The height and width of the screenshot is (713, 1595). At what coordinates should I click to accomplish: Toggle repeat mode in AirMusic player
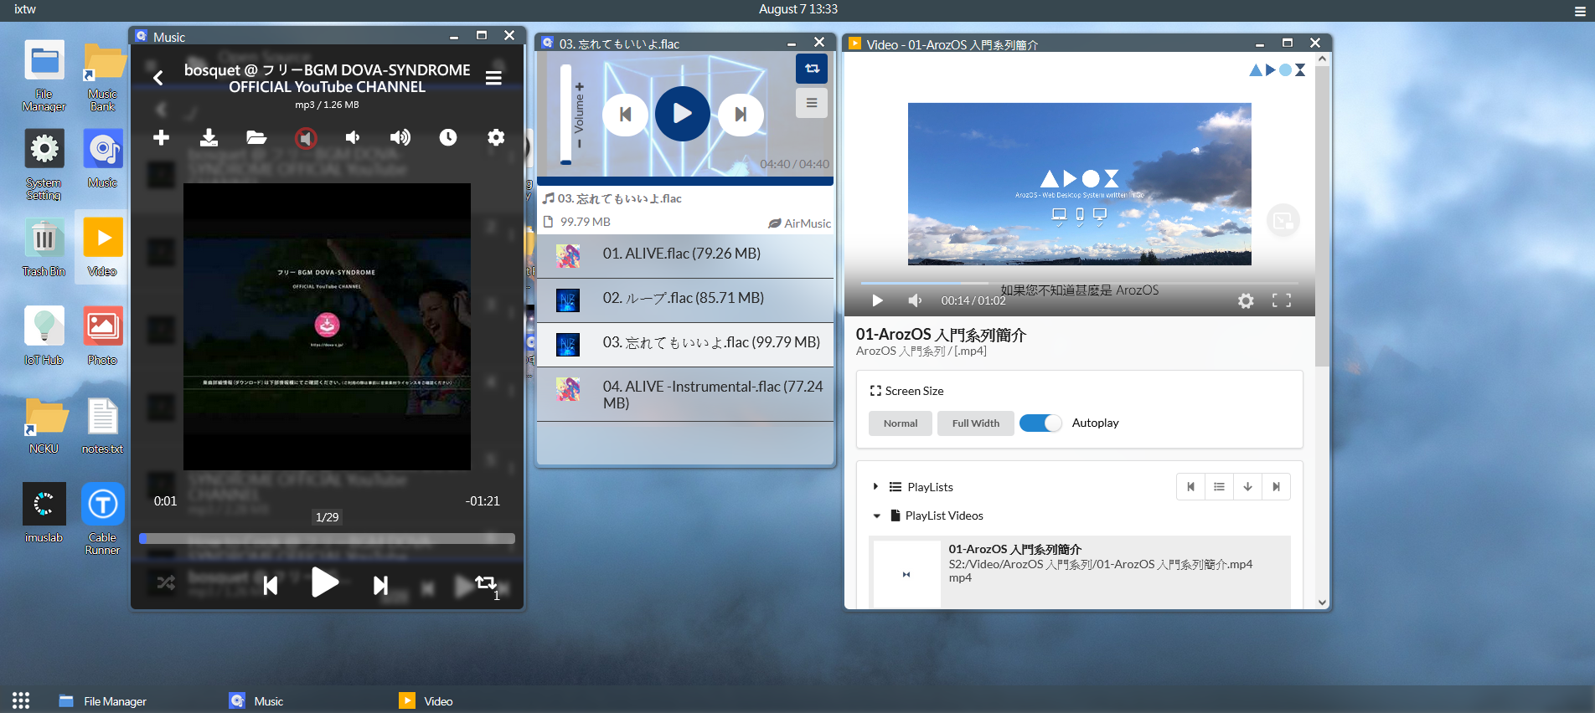point(811,69)
